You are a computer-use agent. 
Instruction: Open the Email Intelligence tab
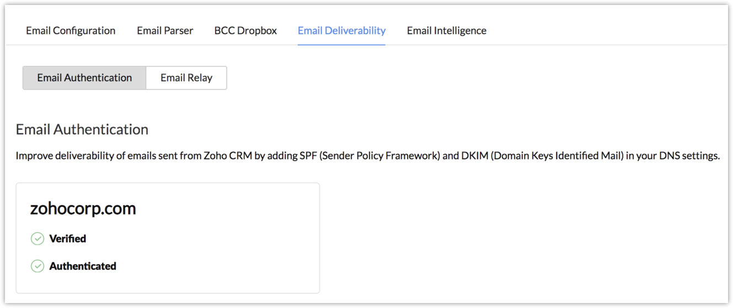(446, 31)
